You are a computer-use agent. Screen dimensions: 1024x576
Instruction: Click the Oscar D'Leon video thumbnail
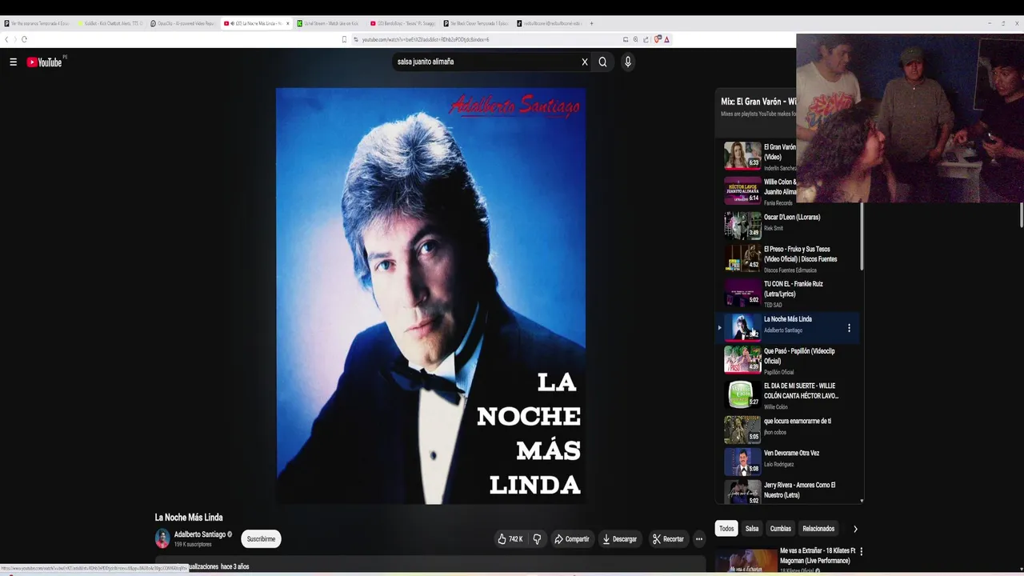pos(742,225)
